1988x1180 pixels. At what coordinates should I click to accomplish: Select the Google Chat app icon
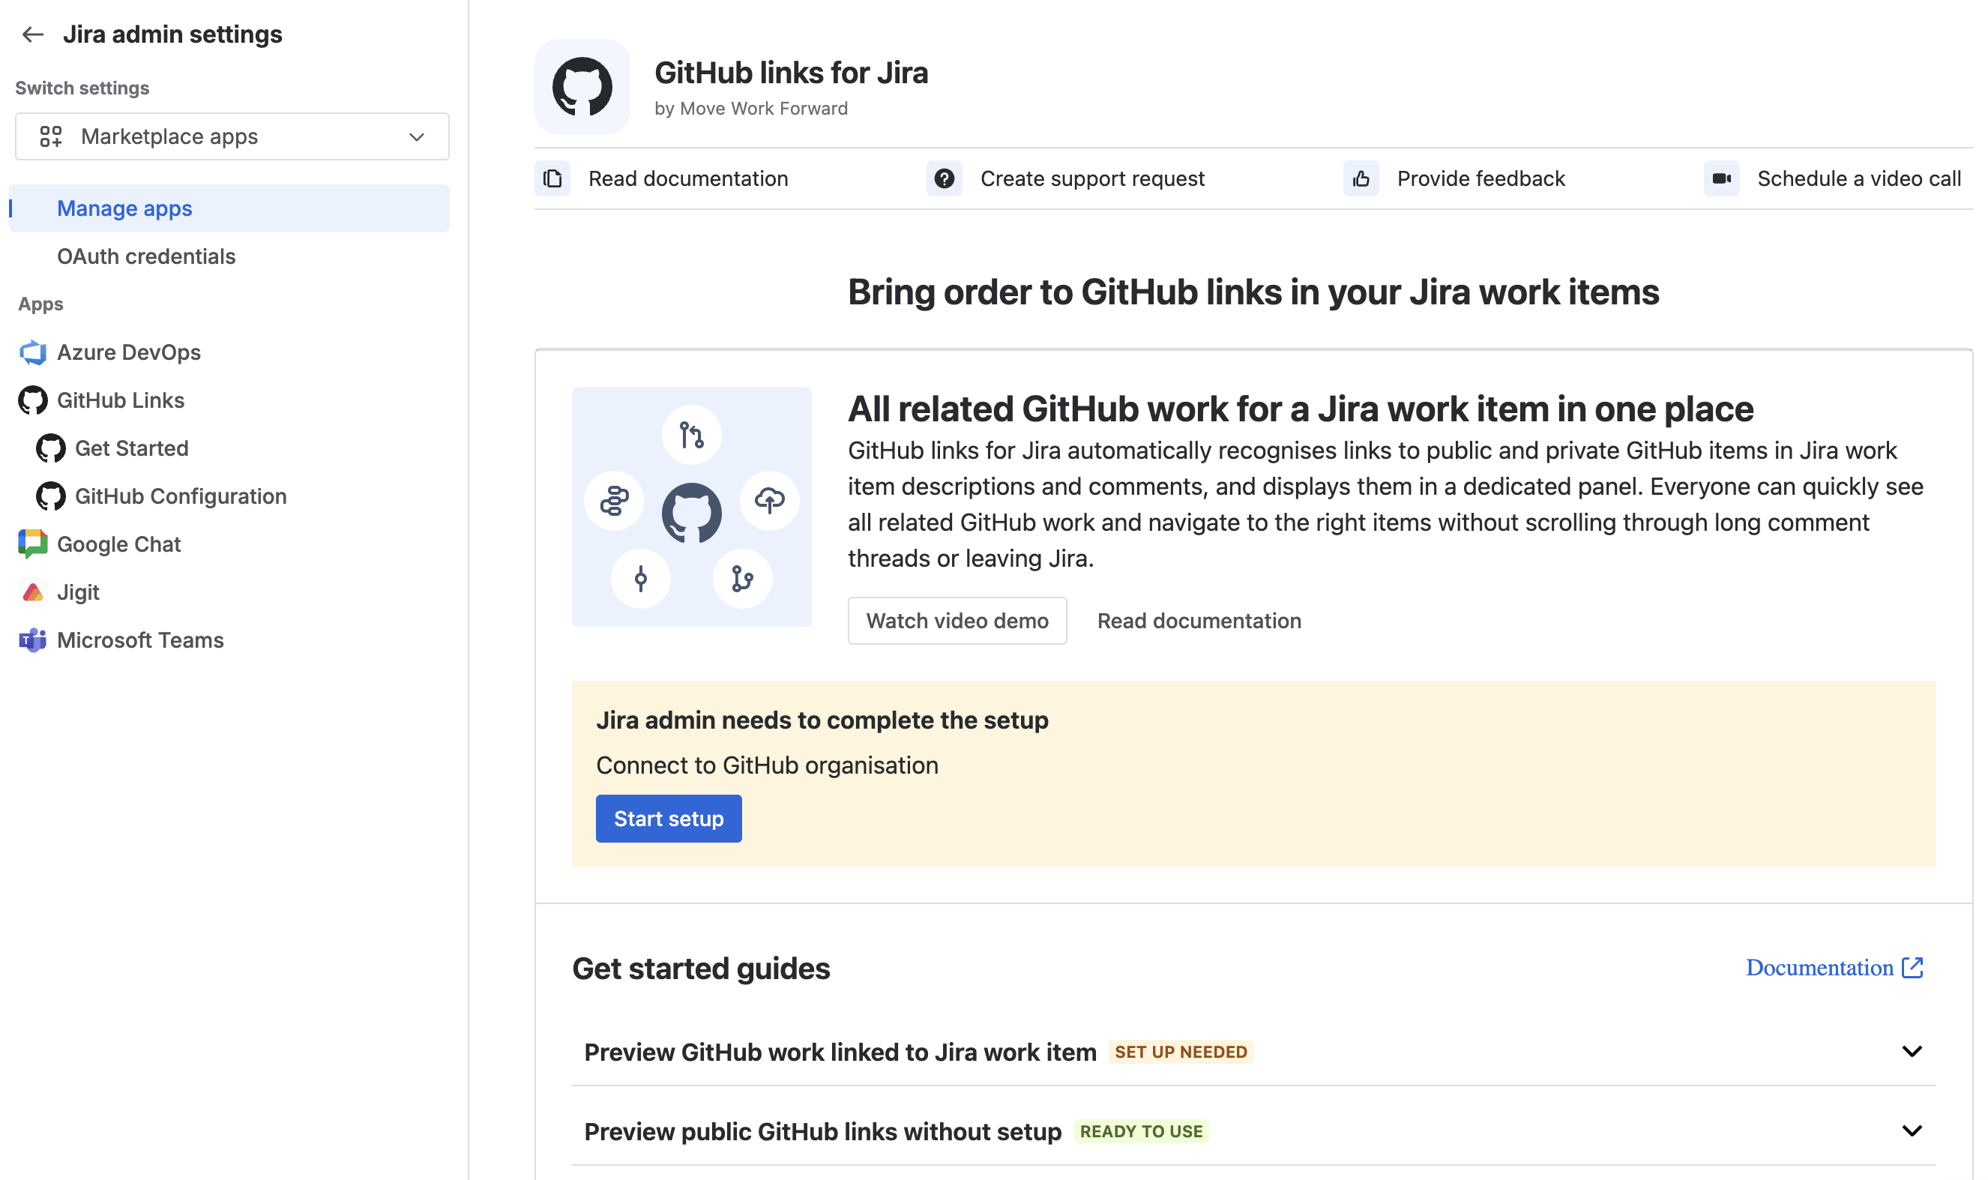pos(32,544)
